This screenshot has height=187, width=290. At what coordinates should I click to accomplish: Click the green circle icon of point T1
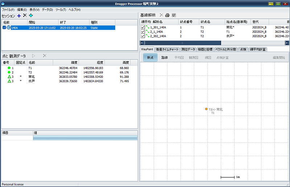click(9, 68)
